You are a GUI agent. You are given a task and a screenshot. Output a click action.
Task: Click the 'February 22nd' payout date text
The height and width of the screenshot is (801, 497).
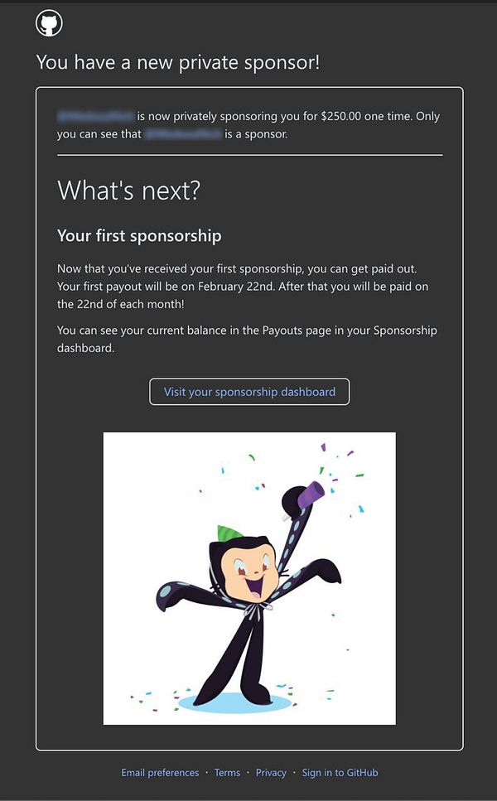235,286
